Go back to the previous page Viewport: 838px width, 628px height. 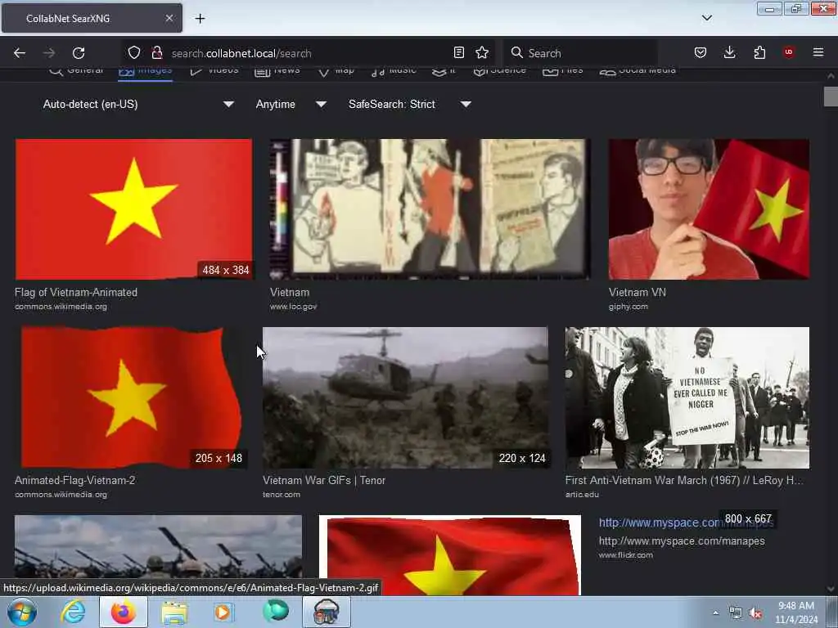(x=20, y=53)
